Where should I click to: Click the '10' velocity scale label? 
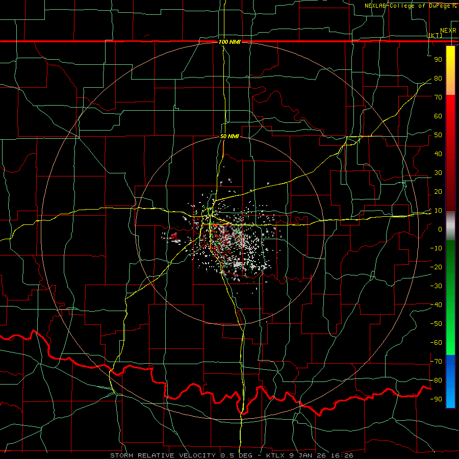438,211
